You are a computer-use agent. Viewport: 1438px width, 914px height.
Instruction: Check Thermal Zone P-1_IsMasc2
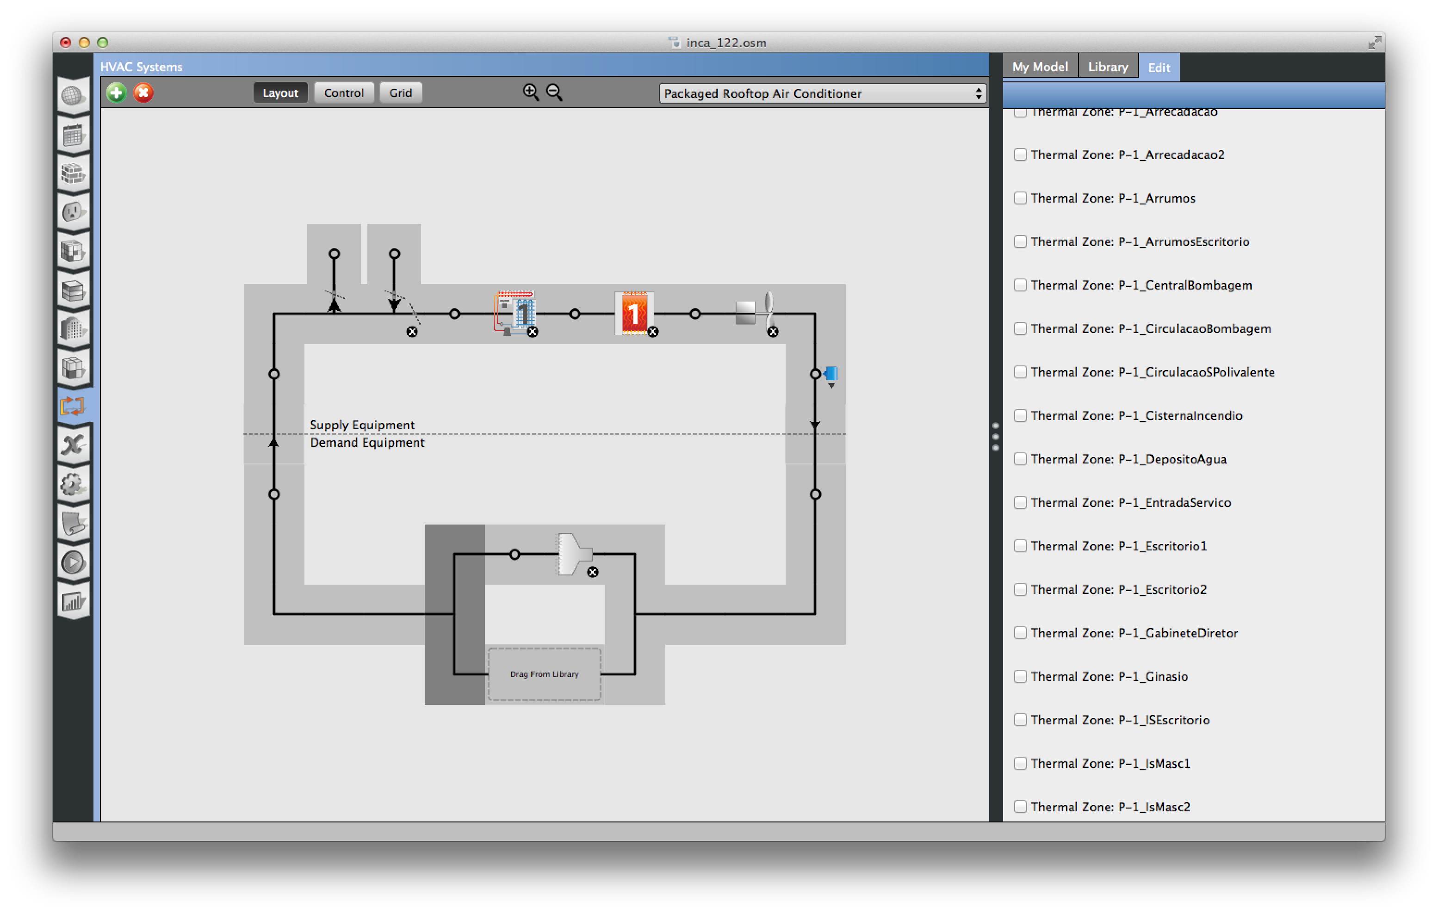point(1021,808)
